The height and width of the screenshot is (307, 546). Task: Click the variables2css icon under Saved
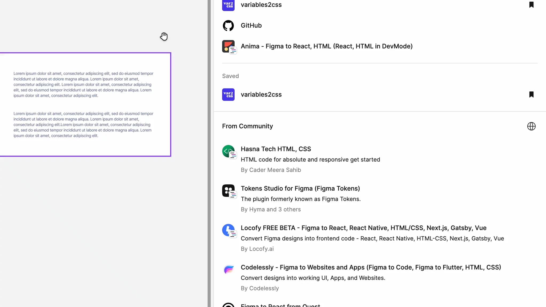(228, 94)
